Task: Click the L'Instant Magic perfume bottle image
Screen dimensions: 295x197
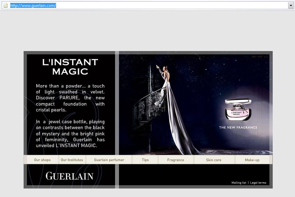Action: pyautogui.click(x=238, y=110)
